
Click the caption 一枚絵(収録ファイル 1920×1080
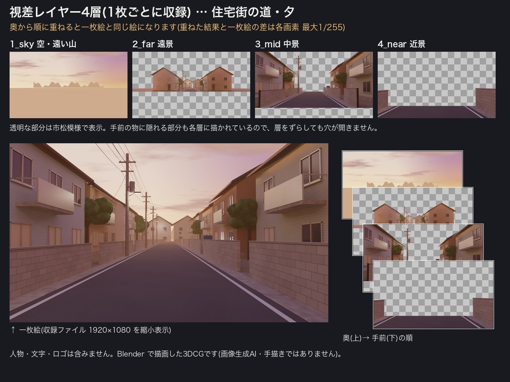pos(90,330)
